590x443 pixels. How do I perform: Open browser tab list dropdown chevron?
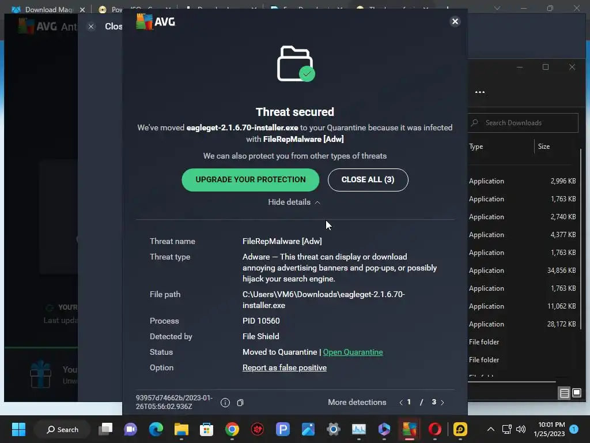click(497, 8)
